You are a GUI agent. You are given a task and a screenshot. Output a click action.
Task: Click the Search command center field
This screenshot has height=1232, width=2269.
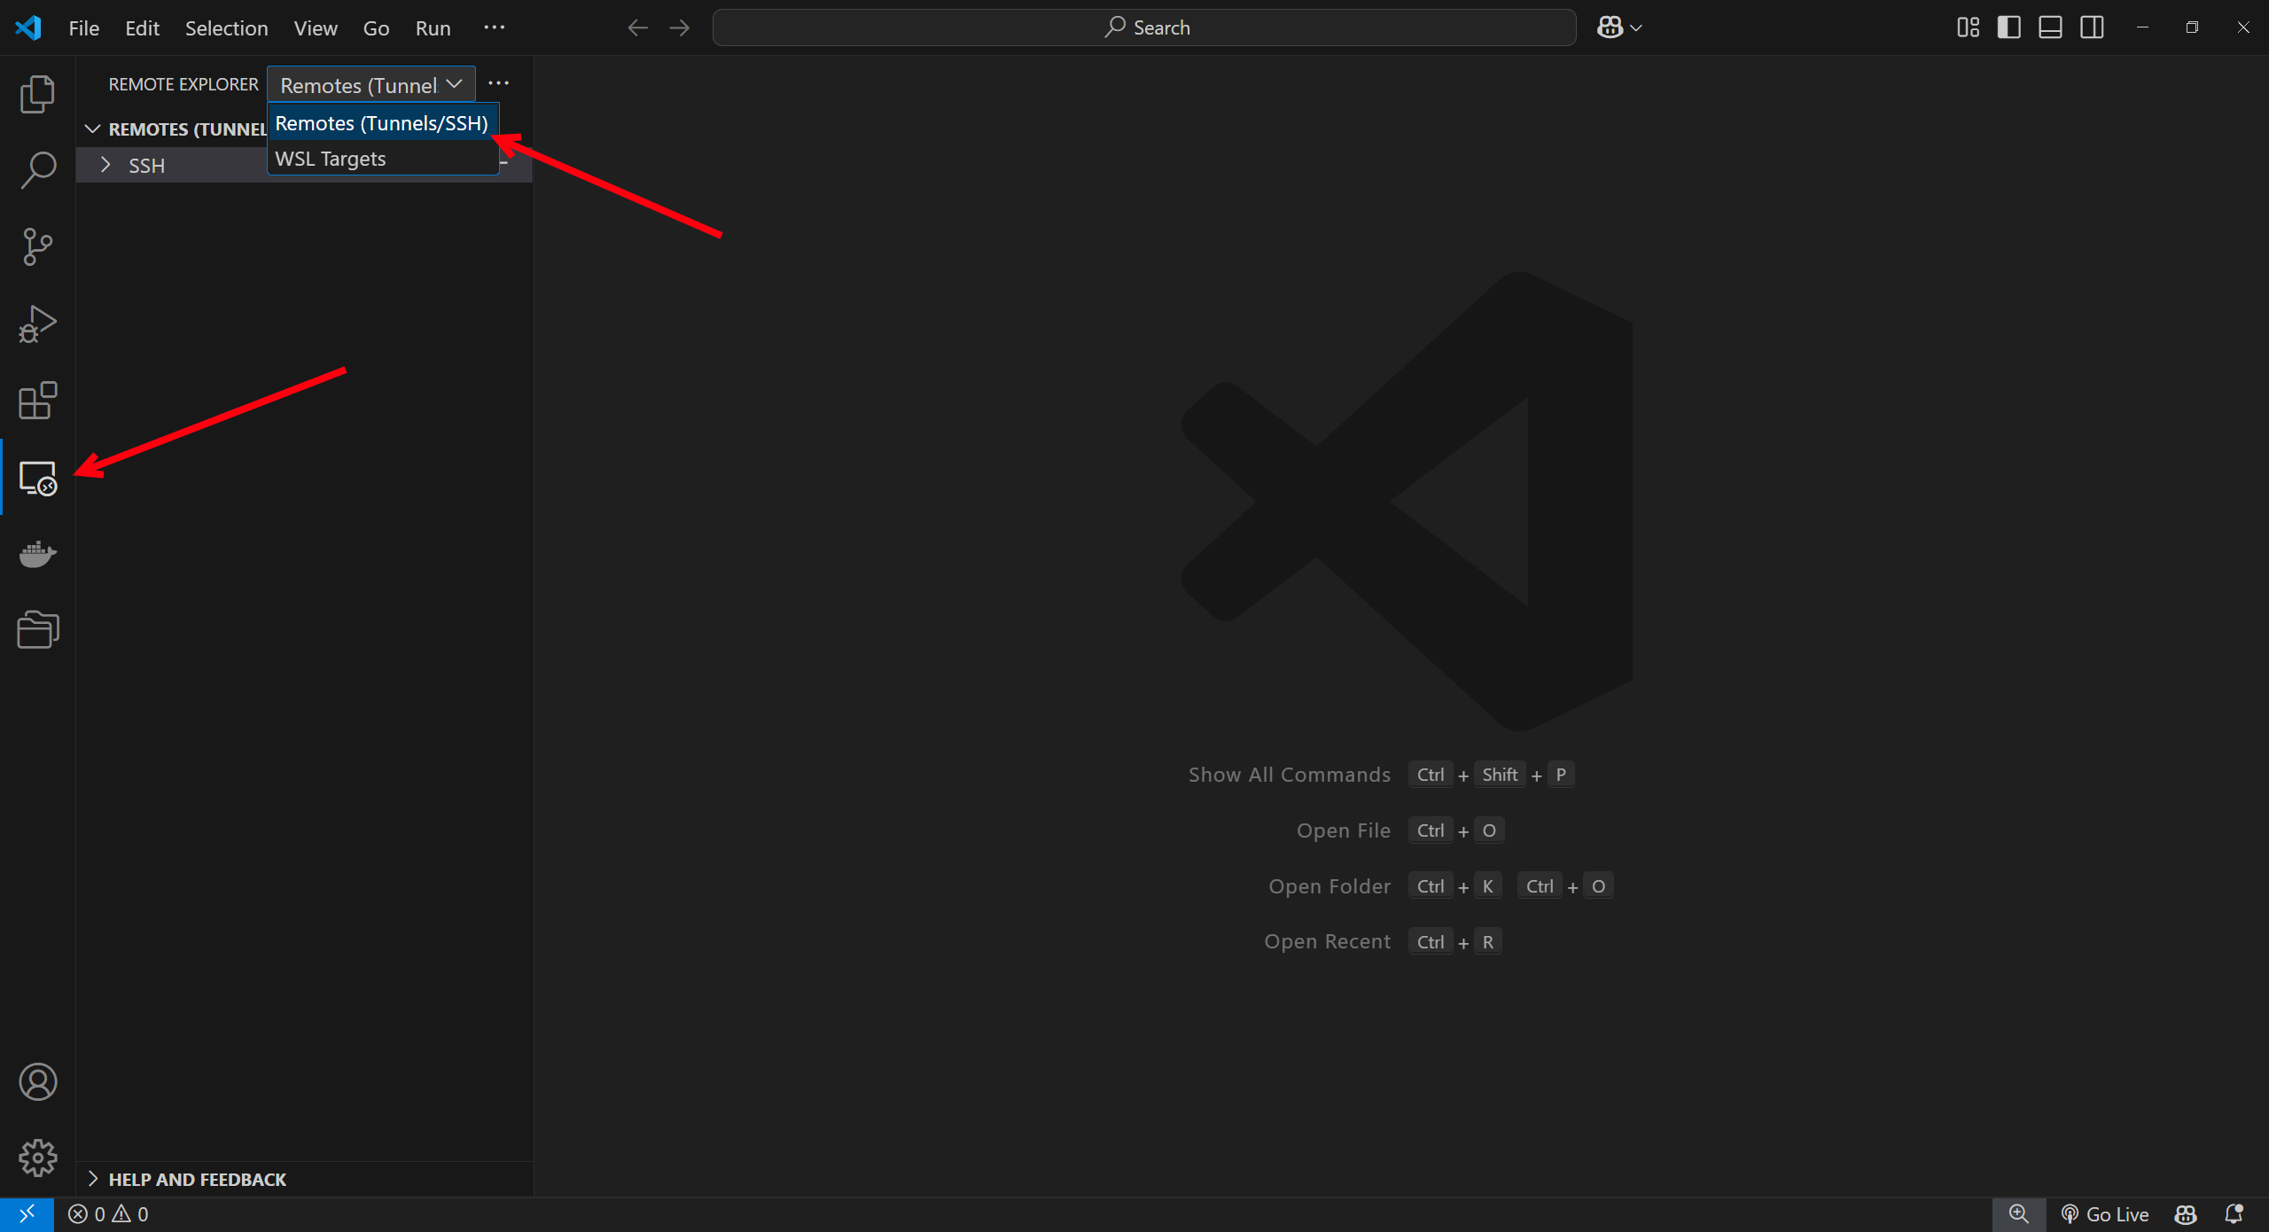tap(1144, 27)
